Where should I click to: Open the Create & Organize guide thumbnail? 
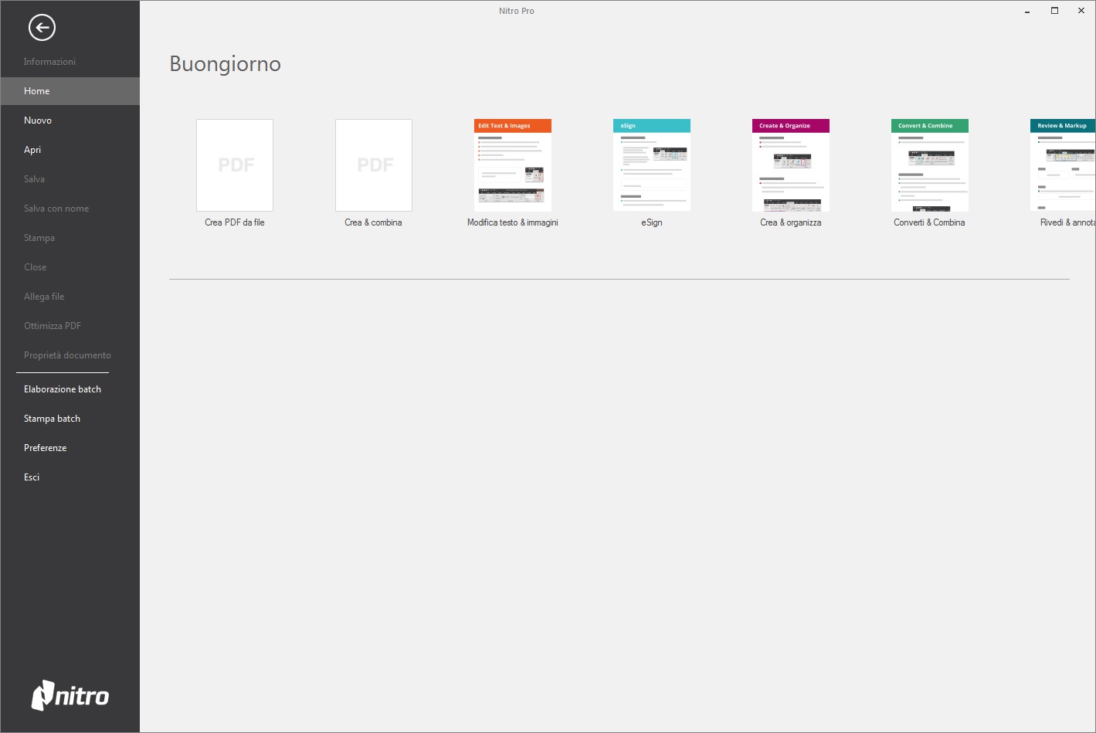tap(791, 165)
